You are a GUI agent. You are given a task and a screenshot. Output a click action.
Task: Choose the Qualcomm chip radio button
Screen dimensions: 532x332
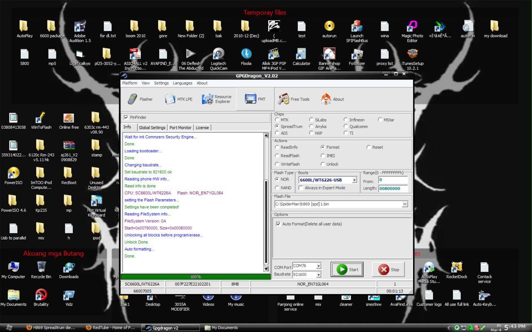346,127
